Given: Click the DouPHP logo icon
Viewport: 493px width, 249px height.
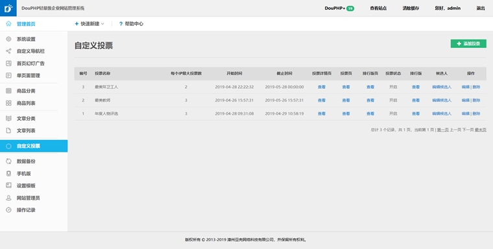Looking at the screenshot, I should (x=8, y=8).
